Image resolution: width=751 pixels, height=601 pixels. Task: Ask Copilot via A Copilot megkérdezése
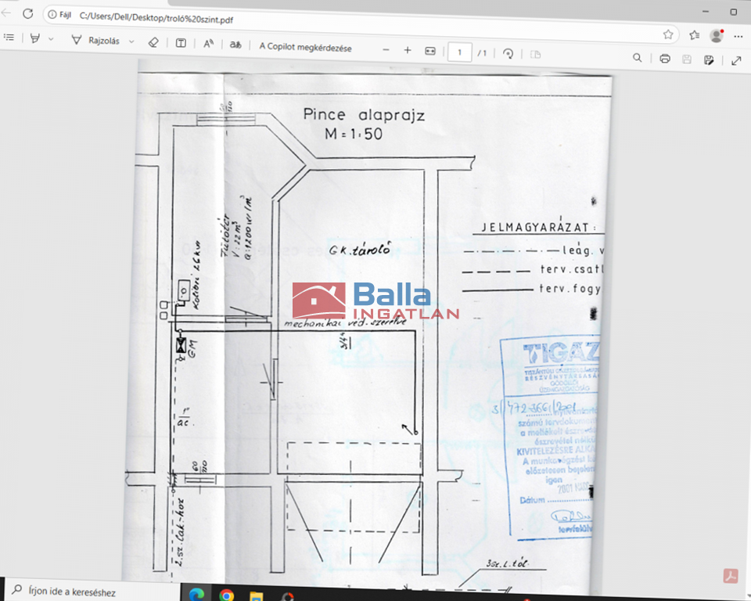pyautogui.click(x=305, y=47)
